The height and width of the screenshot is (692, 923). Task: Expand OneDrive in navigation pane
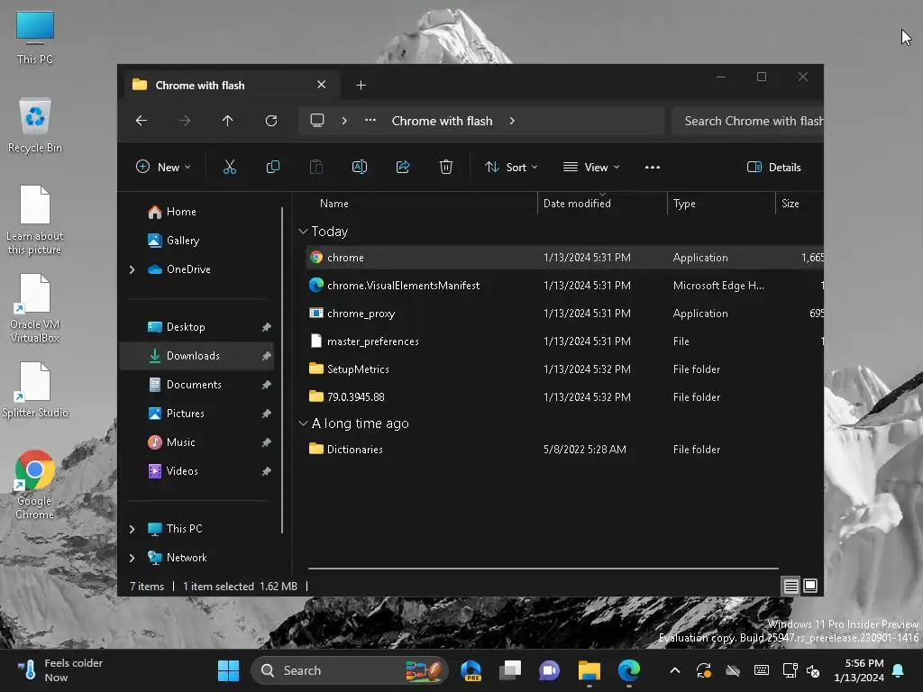pyautogui.click(x=133, y=269)
